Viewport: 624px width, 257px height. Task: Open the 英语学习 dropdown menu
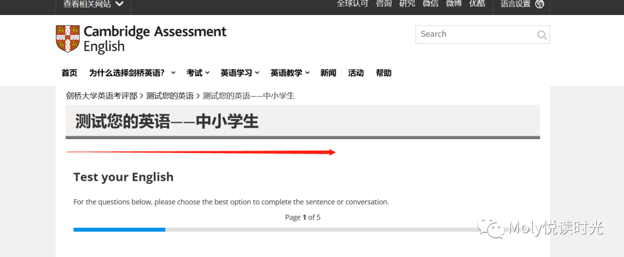coord(240,73)
